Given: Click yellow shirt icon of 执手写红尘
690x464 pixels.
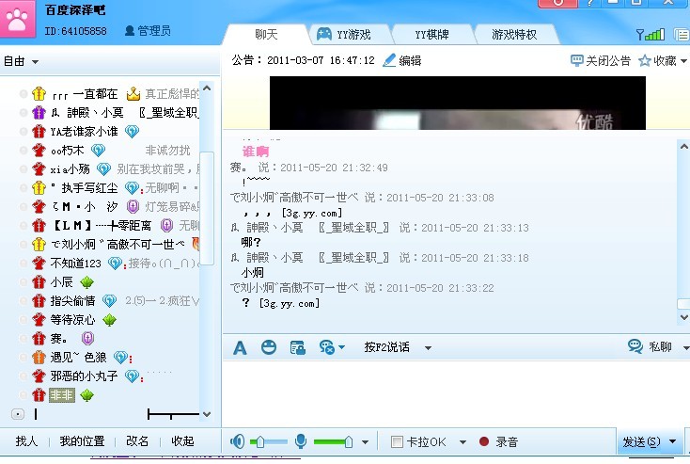Looking at the screenshot, I should tap(39, 187).
